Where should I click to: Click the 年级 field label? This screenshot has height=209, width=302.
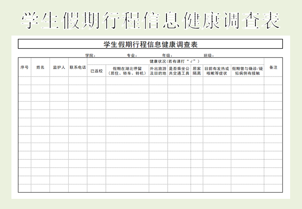click(167, 55)
